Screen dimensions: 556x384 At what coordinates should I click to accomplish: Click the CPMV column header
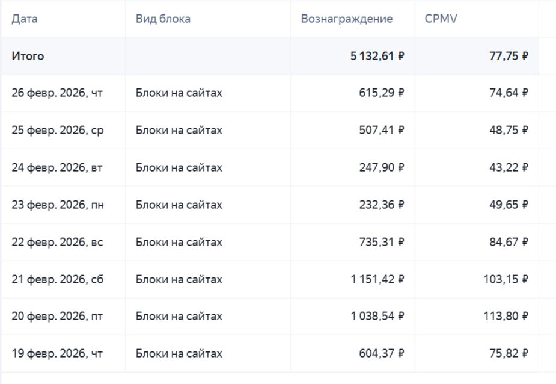tap(441, 19)
